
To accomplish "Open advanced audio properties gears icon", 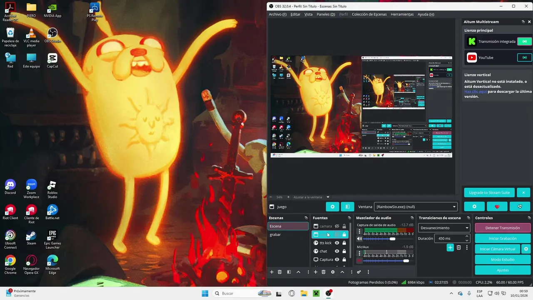I will (x=359, y=272).
